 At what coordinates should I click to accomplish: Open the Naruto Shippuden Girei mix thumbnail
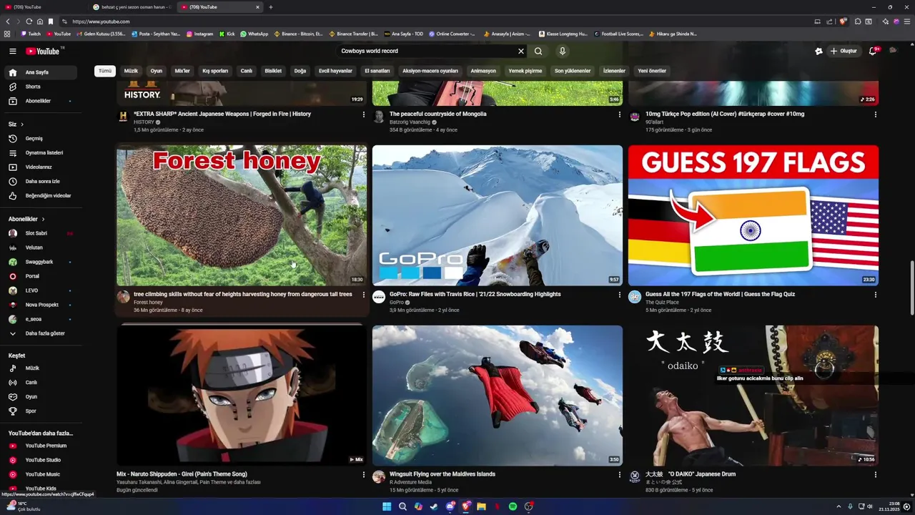pyautogui.click(x=242, y=396)
